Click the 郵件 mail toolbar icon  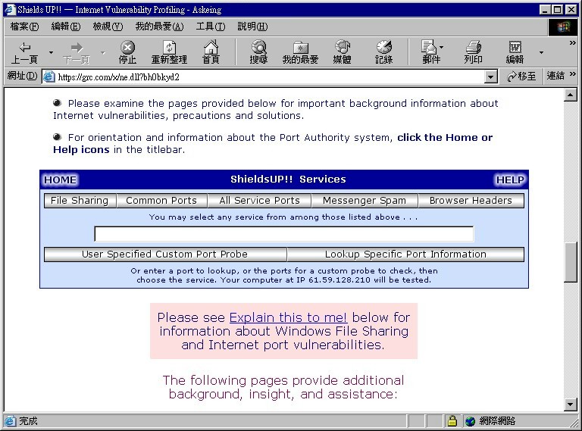click(430, 52)
